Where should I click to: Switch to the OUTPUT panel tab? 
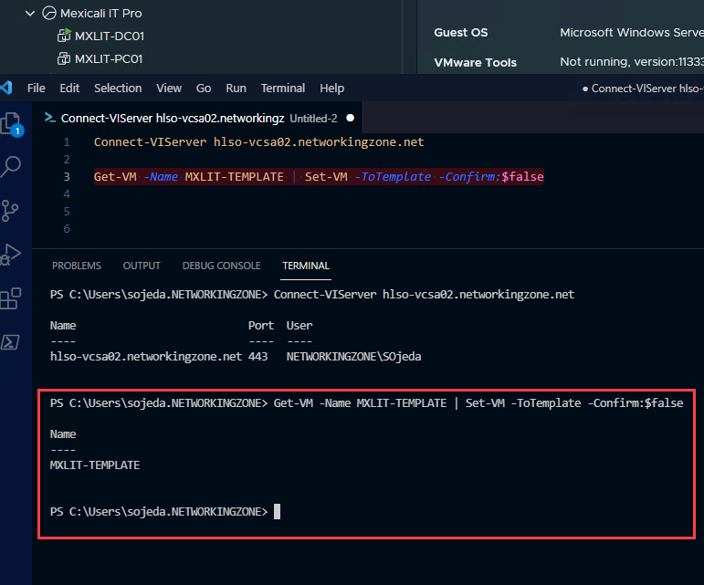tap(142, 266)
